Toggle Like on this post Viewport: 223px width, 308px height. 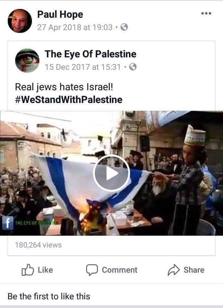pyautogui.click(x=37, y=270)
